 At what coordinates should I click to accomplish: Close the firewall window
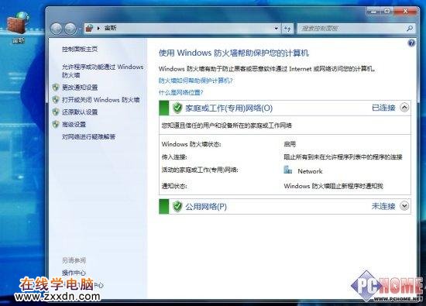(x=405, y=12)
